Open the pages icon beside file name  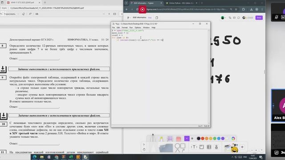coord(156,18)
